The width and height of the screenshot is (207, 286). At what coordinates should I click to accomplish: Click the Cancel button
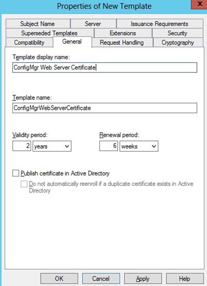pyautogui.click(x=101, y=279)
